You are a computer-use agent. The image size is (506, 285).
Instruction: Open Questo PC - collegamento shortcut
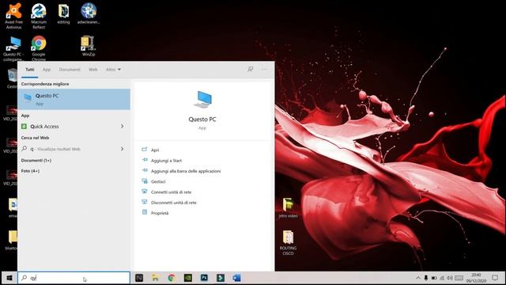pyautogui.click(x=13, y=48)
